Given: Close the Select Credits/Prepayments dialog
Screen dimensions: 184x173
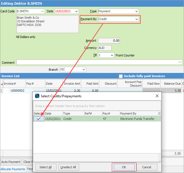Looking at the screenshot, I should [x=157, y=96].
